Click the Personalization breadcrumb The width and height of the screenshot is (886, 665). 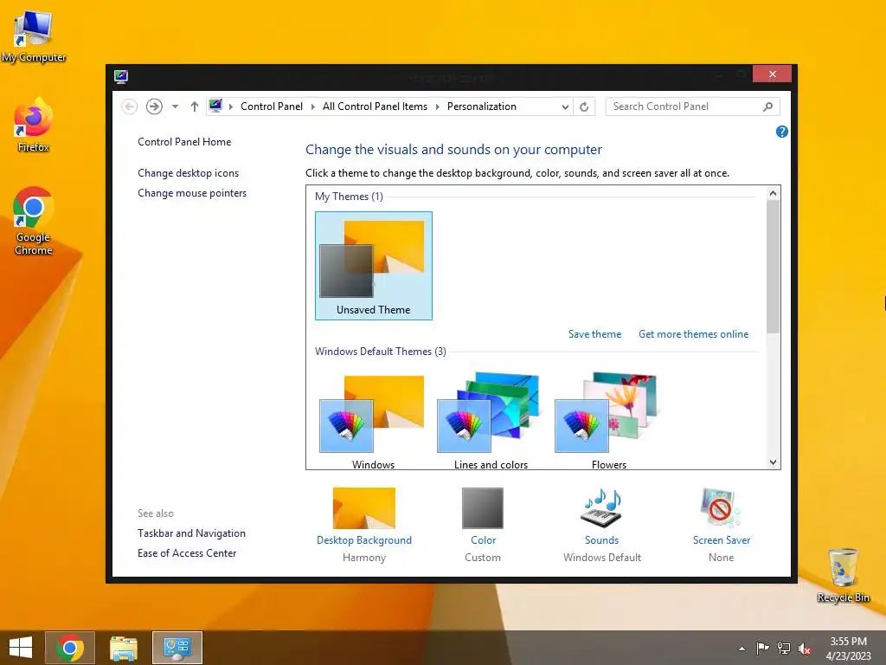(481, 107)
